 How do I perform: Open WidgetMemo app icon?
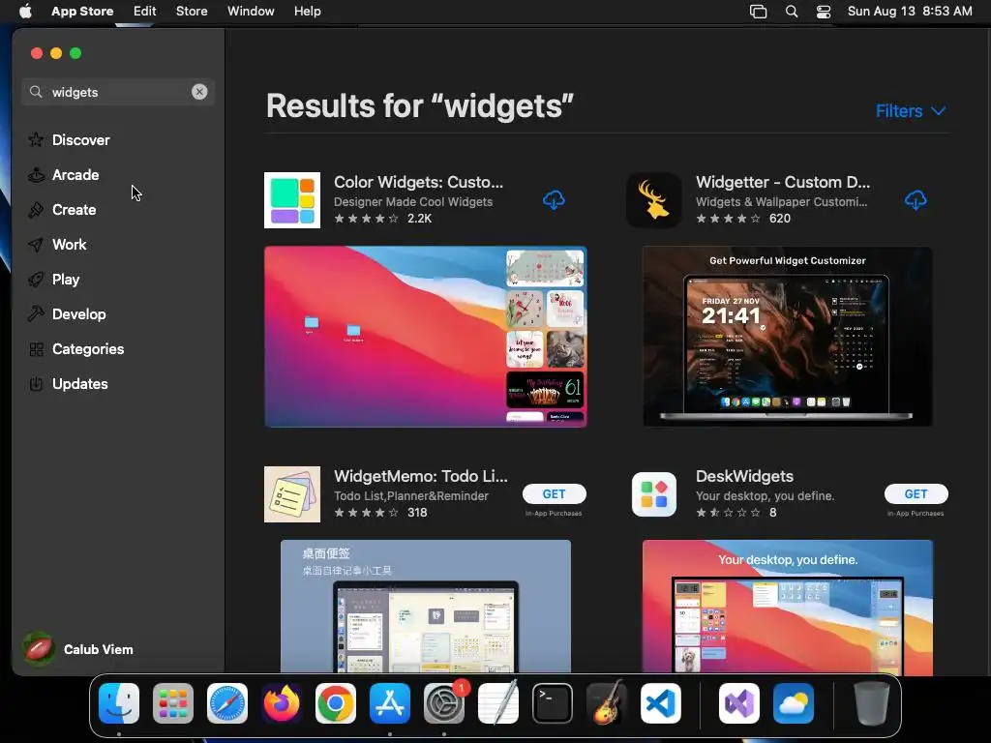tap(292, 494)
